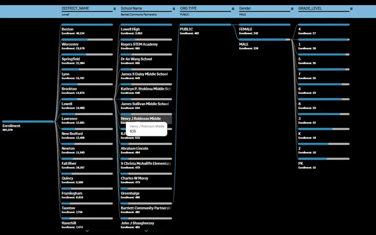The height and width of the screenshot is (235, 376).
Task: Click the root Enrollment node
Action: [x=20, y=126]
